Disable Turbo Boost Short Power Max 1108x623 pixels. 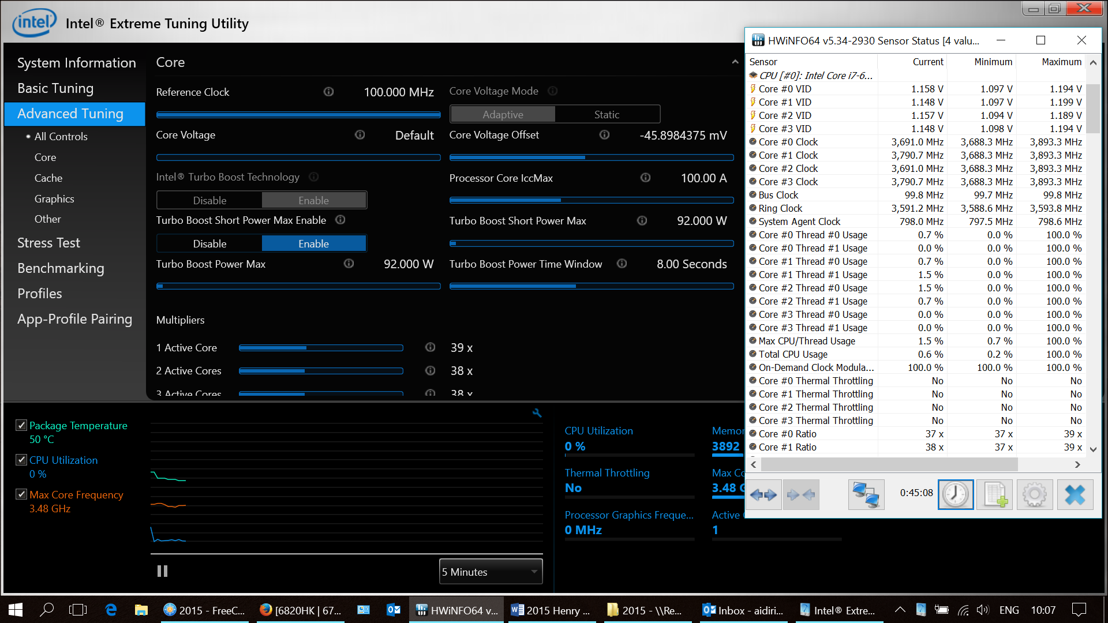click(209, 243)
